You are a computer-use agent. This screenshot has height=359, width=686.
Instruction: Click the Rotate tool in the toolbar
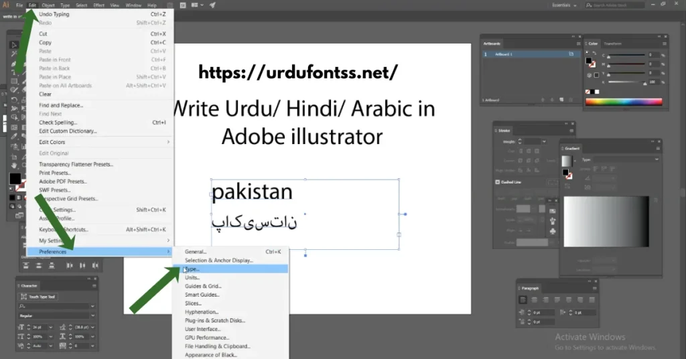click(14, 100)
